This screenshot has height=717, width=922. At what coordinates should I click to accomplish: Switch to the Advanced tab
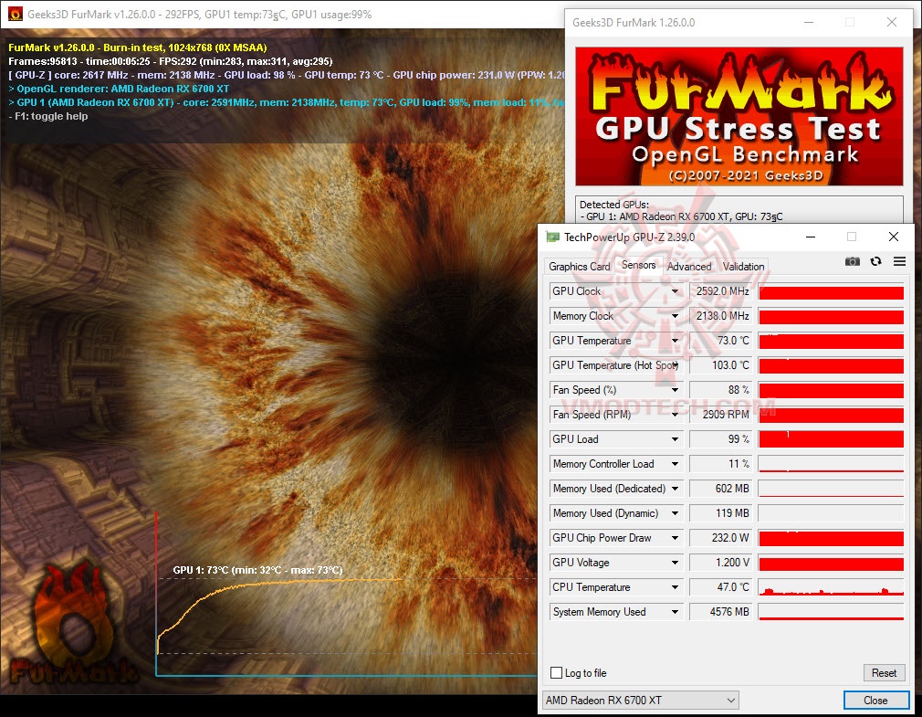coord(689,267)
